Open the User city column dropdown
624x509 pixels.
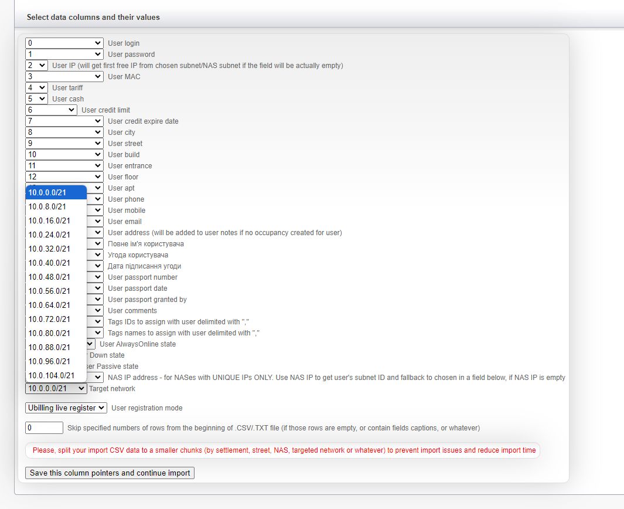pyautogui.click(x=64, y=132)
